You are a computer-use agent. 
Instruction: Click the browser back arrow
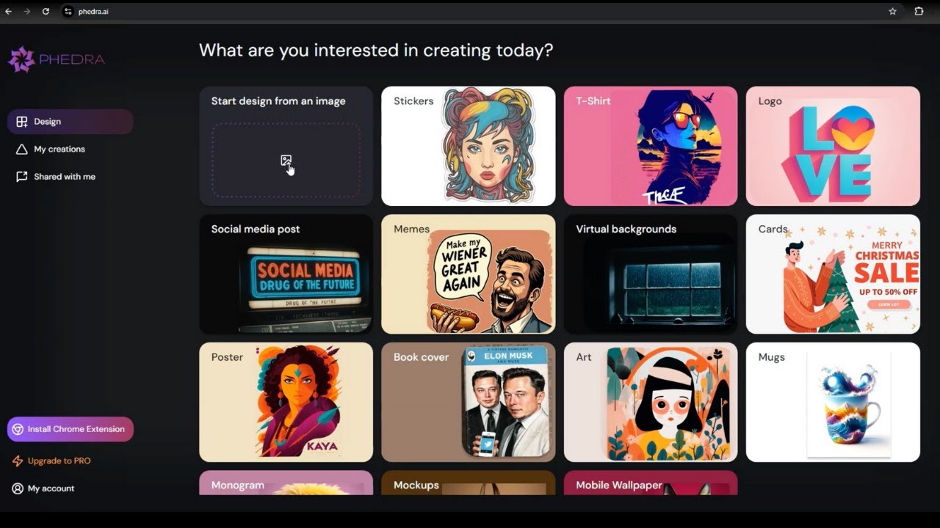pyautogui.click(x=9, y=12)
